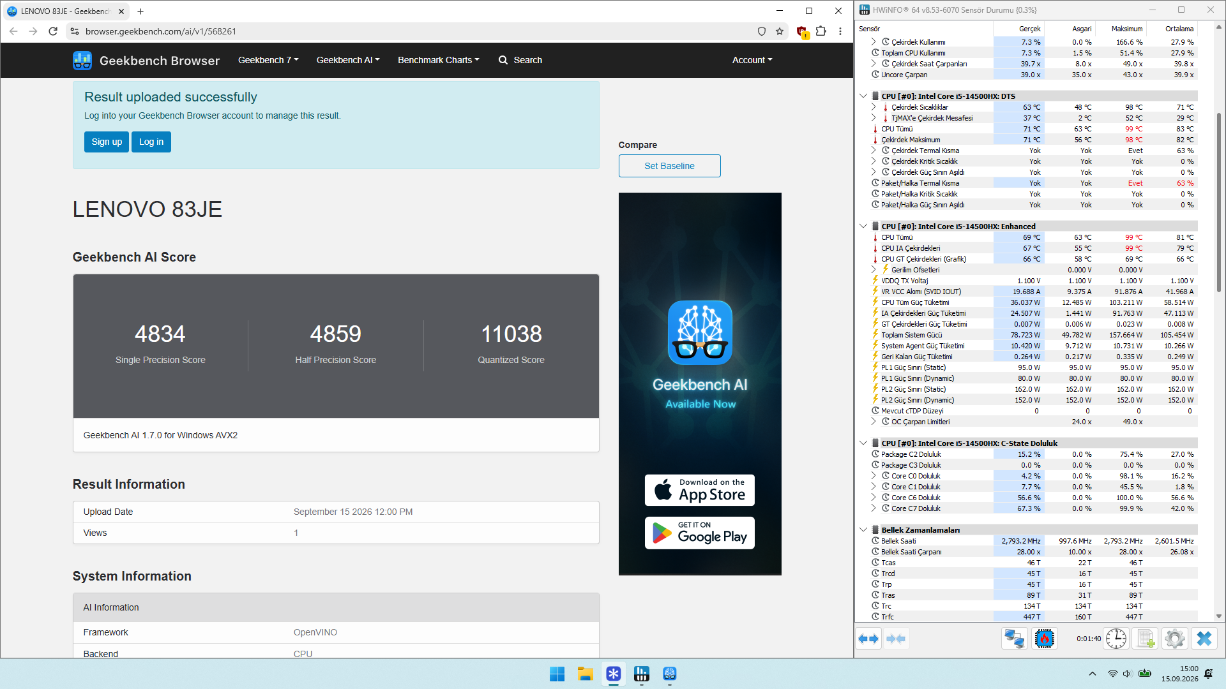Bookmark this page with the star icon
Viewport: 1226px width, 689px height.
click(x=780, y=31)
